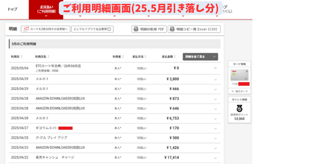Expand 楽天キャッシュ チャージ row details
The width and height of the screenshot is (314, 164).
[x=215, y=158]
